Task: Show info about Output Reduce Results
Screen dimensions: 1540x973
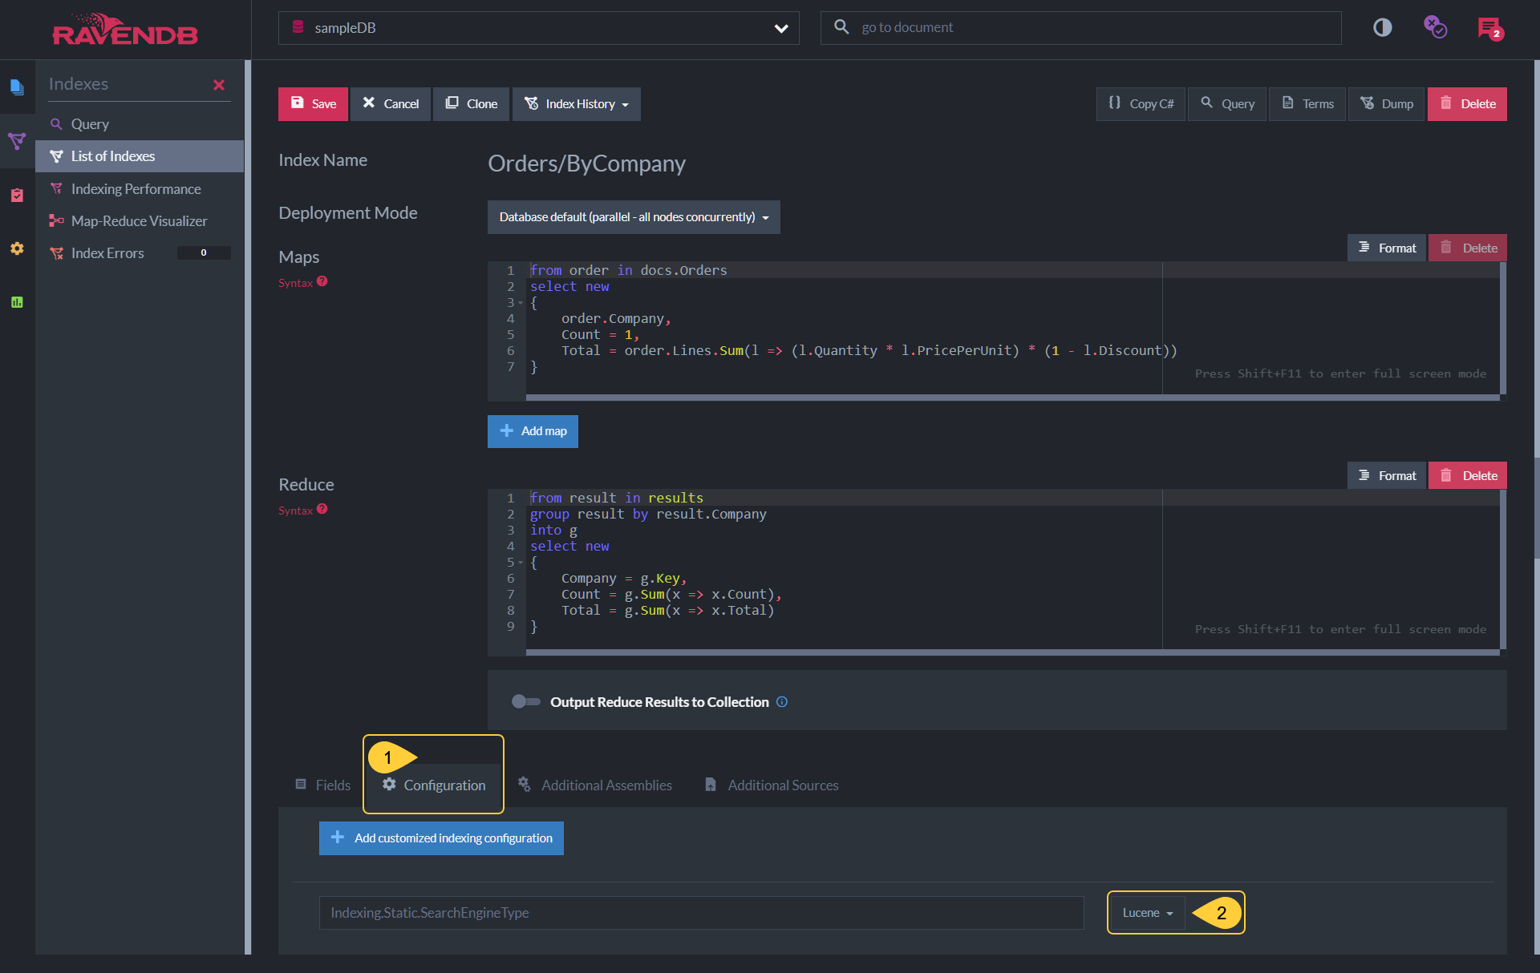Action: point(782,702)
